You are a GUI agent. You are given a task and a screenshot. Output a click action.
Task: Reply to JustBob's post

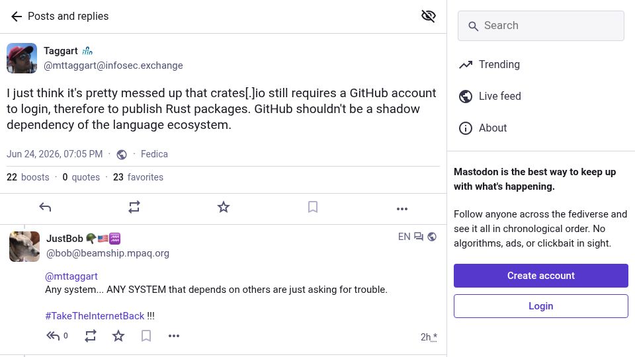[53, 336]
